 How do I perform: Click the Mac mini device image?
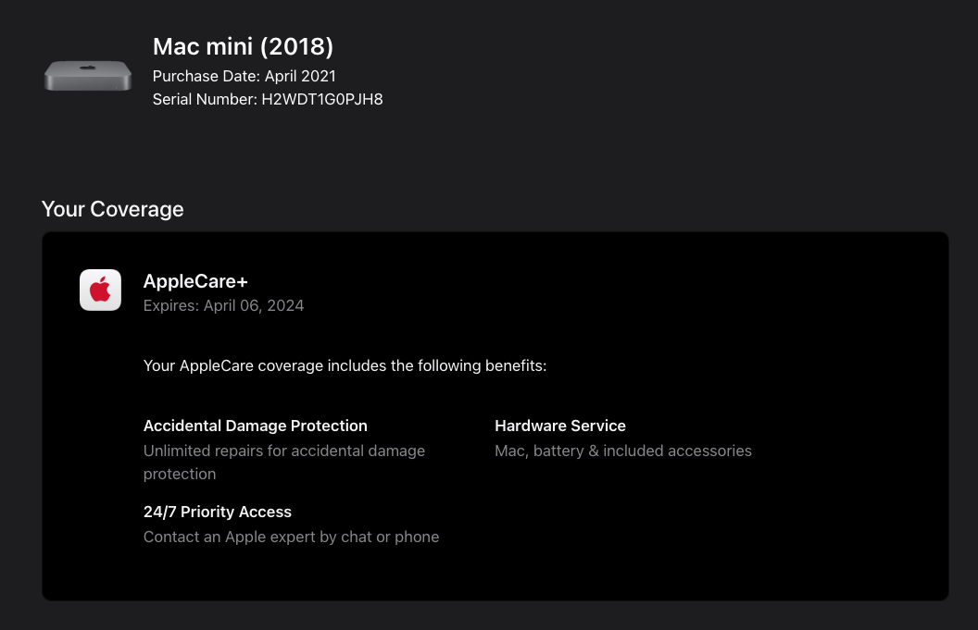click(88, 76)
